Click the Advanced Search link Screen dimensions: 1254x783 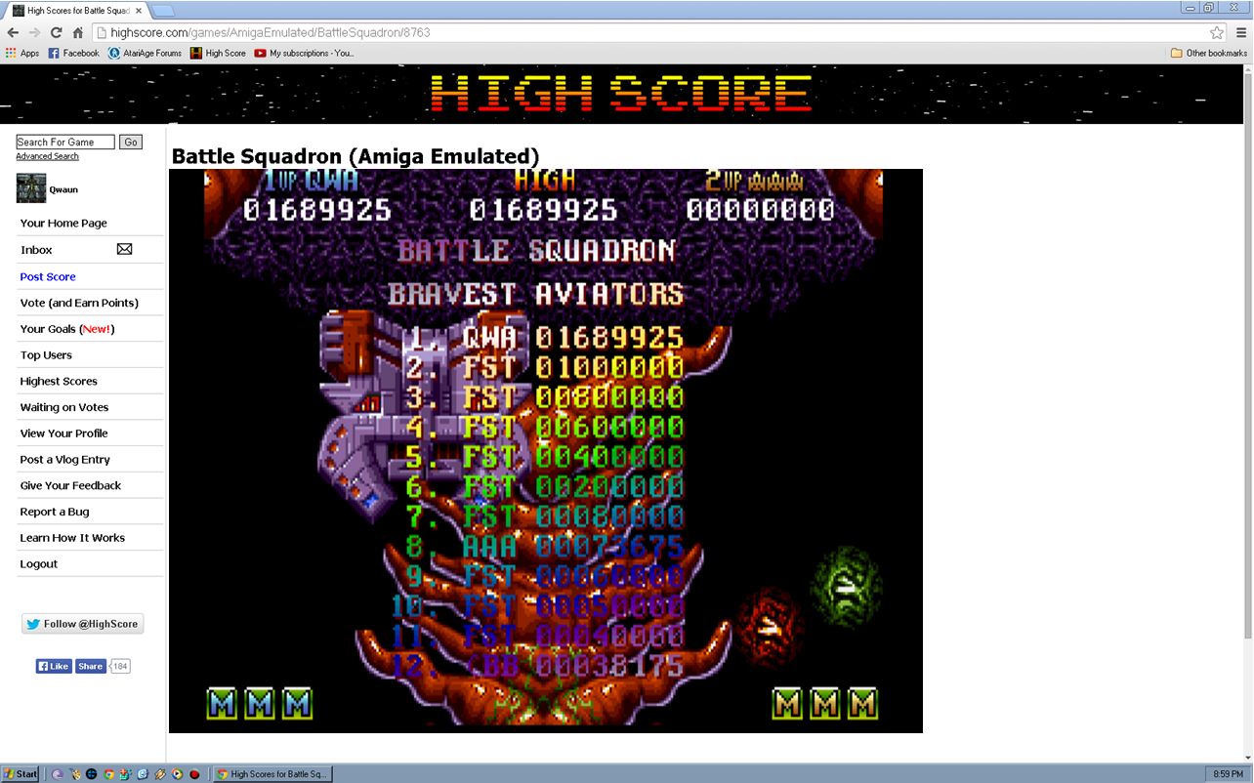pyautogui.click(x=47, y=156)
